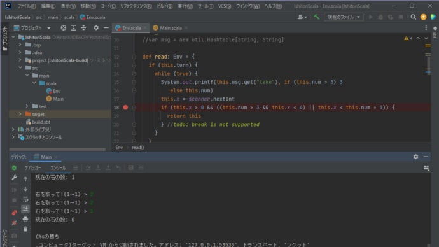This screenshot has height=247, width=439.
Task: Switch to the デバッガー tab
Action: click(x=32, y=168)
